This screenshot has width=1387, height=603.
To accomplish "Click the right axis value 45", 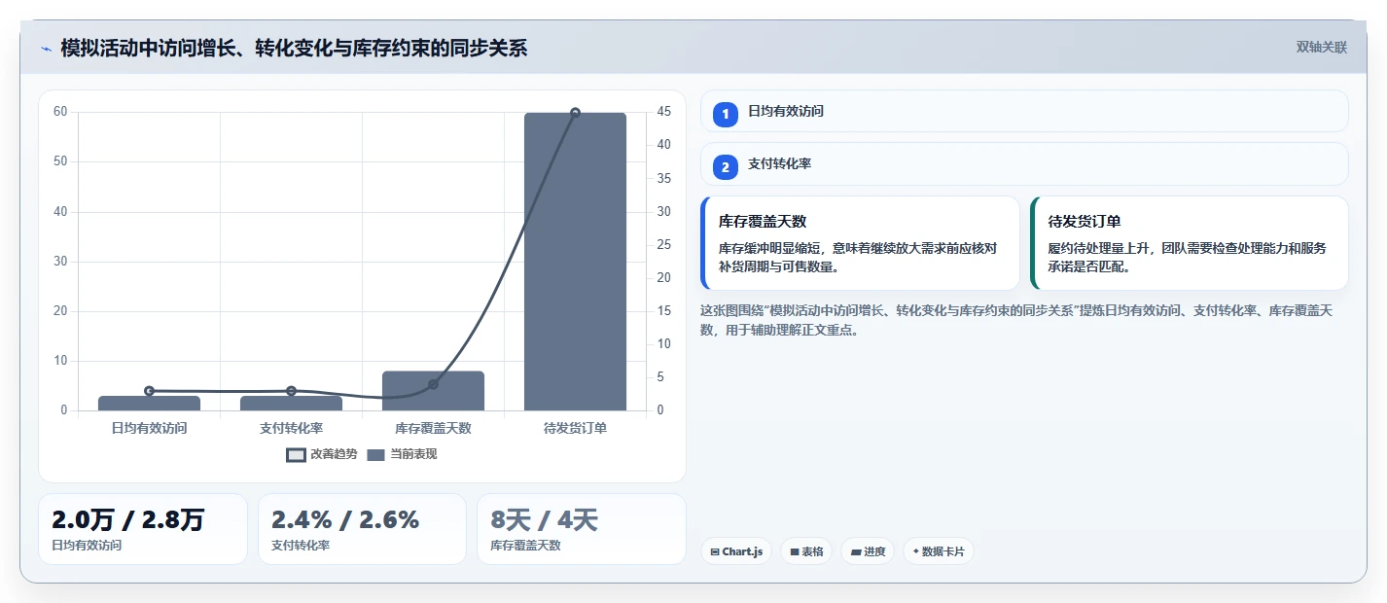I will (x=665, y=112).
